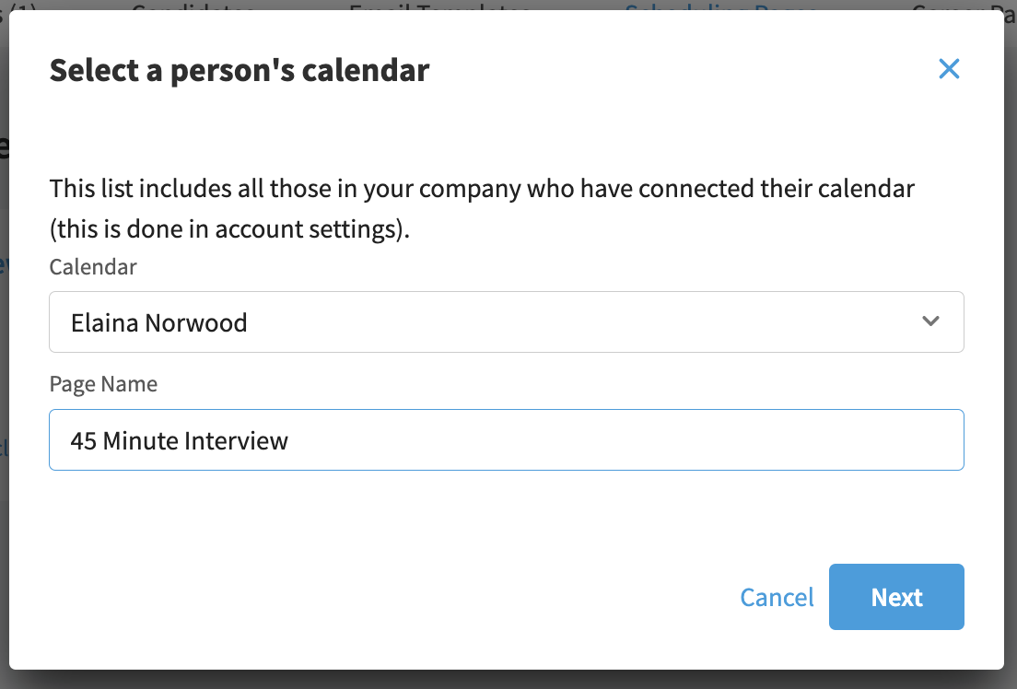Click the dimmed backdrop below the dialog
The height and width of the screenshot is (689, 1017).
pos(508,680)
